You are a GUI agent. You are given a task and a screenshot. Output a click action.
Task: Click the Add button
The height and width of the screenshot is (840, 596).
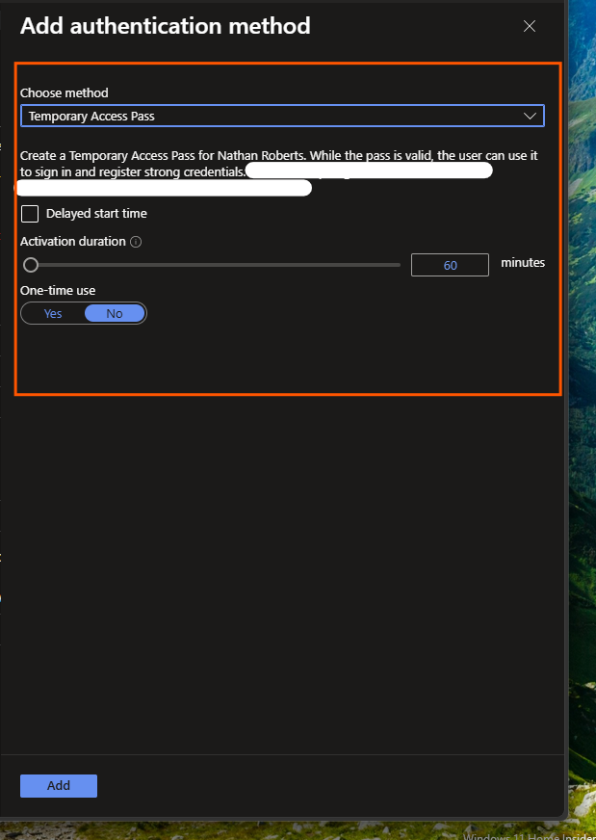coord(59,785)
